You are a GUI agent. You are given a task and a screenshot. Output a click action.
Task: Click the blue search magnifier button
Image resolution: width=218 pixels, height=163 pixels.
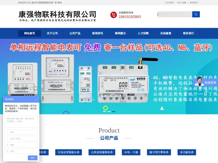(196, 14)
